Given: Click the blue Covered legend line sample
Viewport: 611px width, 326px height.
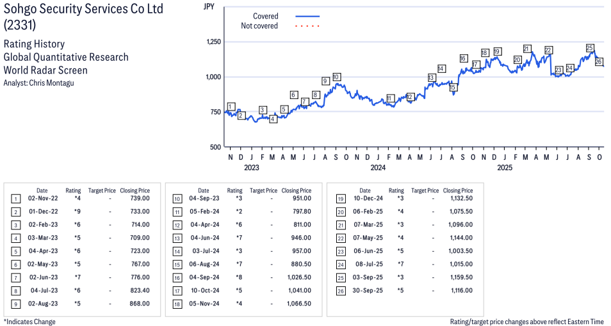Looking at the screenshot, I should [307, 16].
